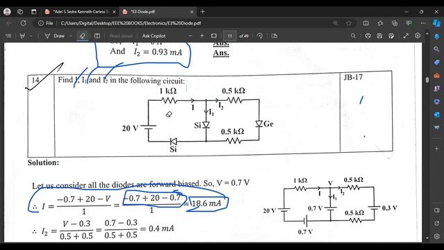Search within the PDF
This screenshot has width=444, height=250.
tap(353, 35)
